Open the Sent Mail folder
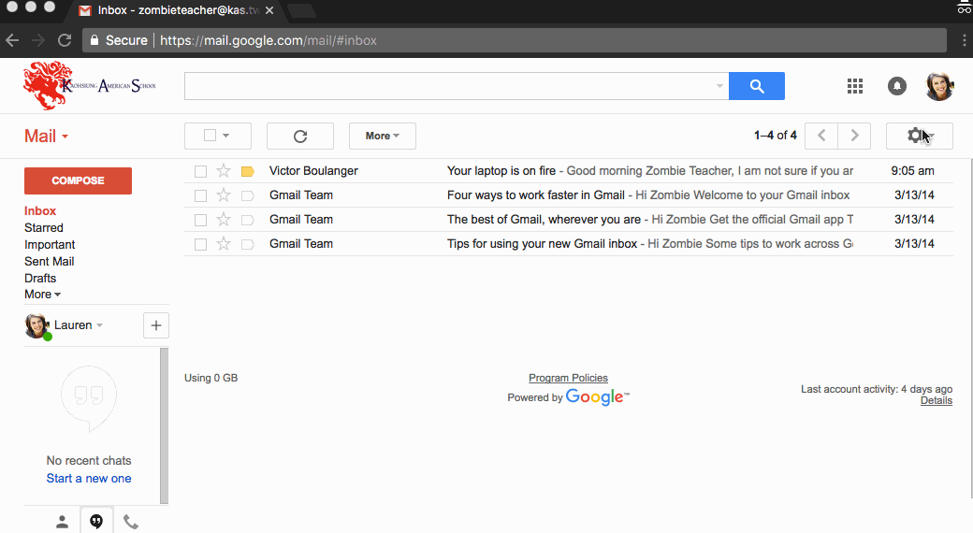Screen dimensions: 973x533 (x=49, y=261)
